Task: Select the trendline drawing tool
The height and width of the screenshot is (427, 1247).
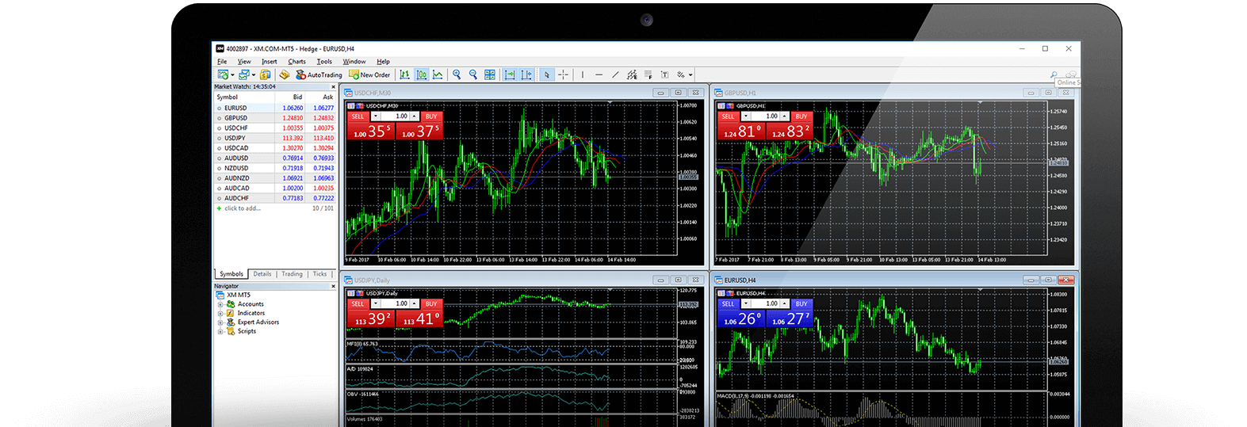Action: [615, 74]
